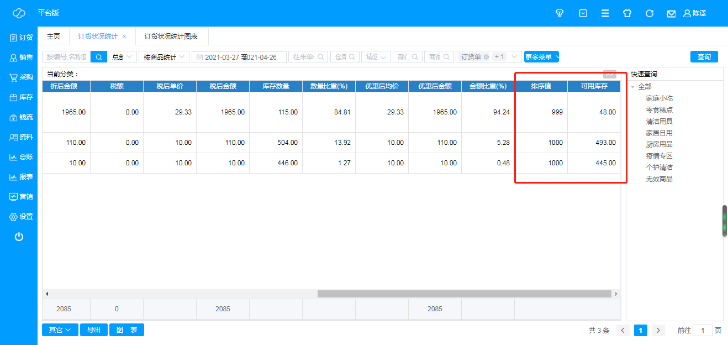Click the blue magnifier search button

coord(98,57)
